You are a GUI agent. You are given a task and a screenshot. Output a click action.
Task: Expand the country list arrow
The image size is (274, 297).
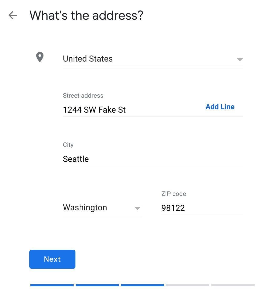[240, 59]
